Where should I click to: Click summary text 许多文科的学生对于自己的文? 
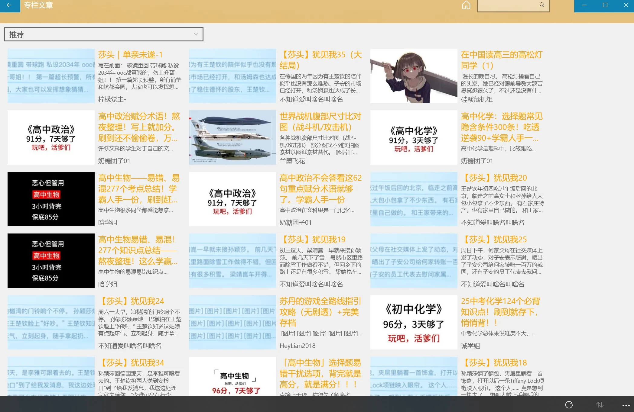pos(135,149)
